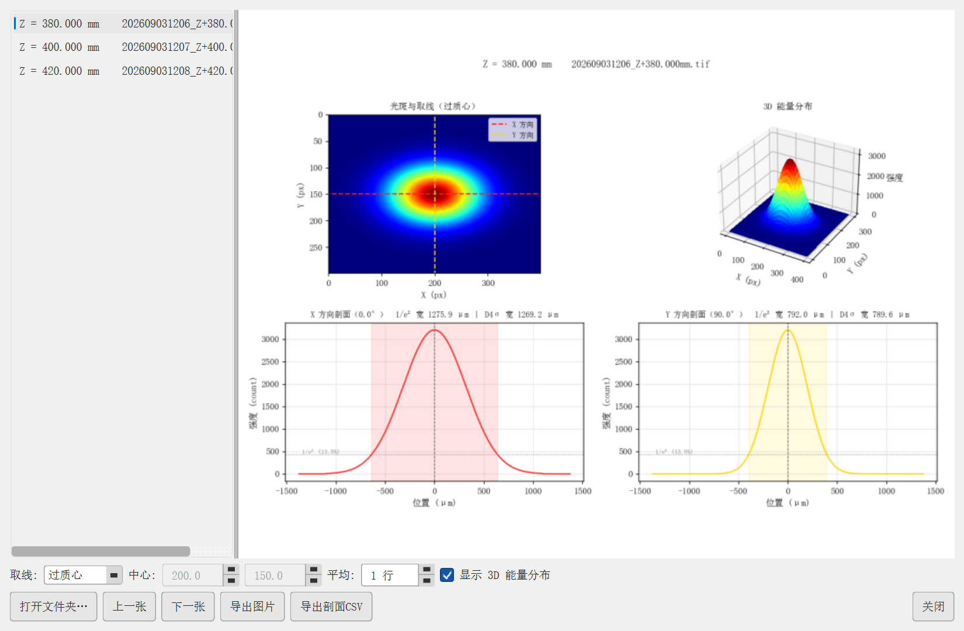Go to next image with 下一张

(x=188, y=606)
